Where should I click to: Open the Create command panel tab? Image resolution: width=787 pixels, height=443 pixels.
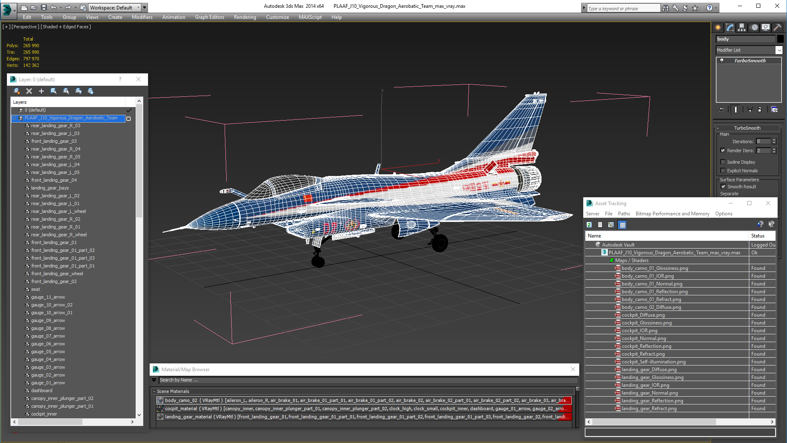coord(718,27)
